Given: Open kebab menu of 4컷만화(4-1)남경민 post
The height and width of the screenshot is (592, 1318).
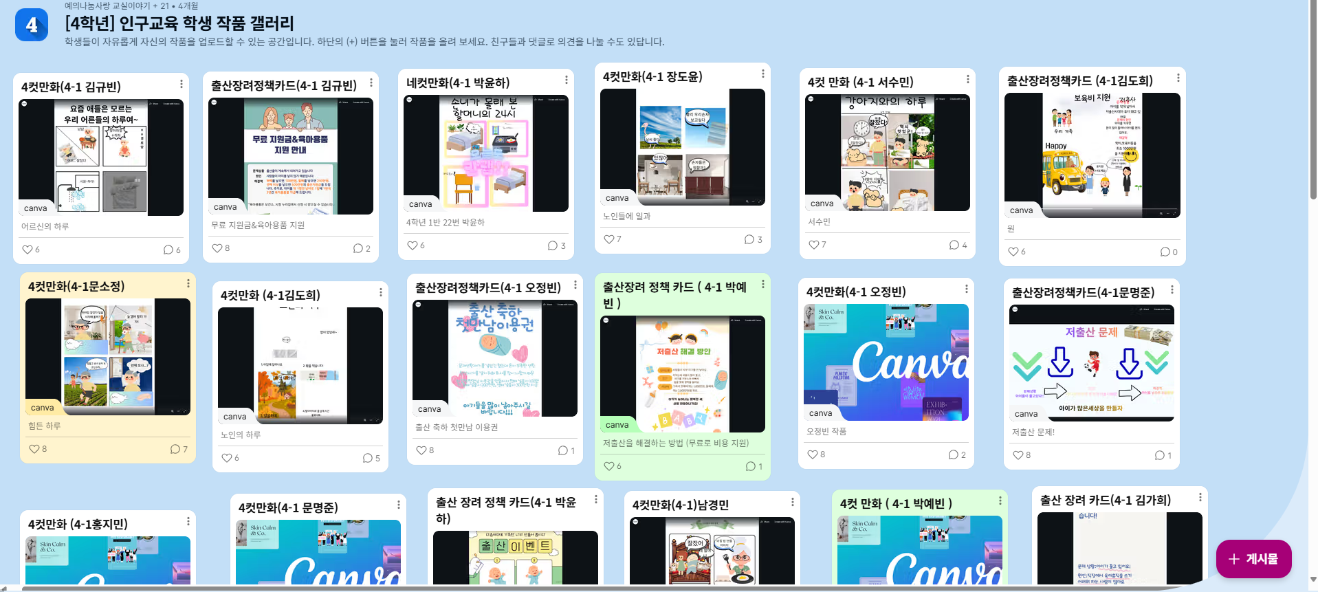Looking at the screenshot, I should tap(793, 502).
